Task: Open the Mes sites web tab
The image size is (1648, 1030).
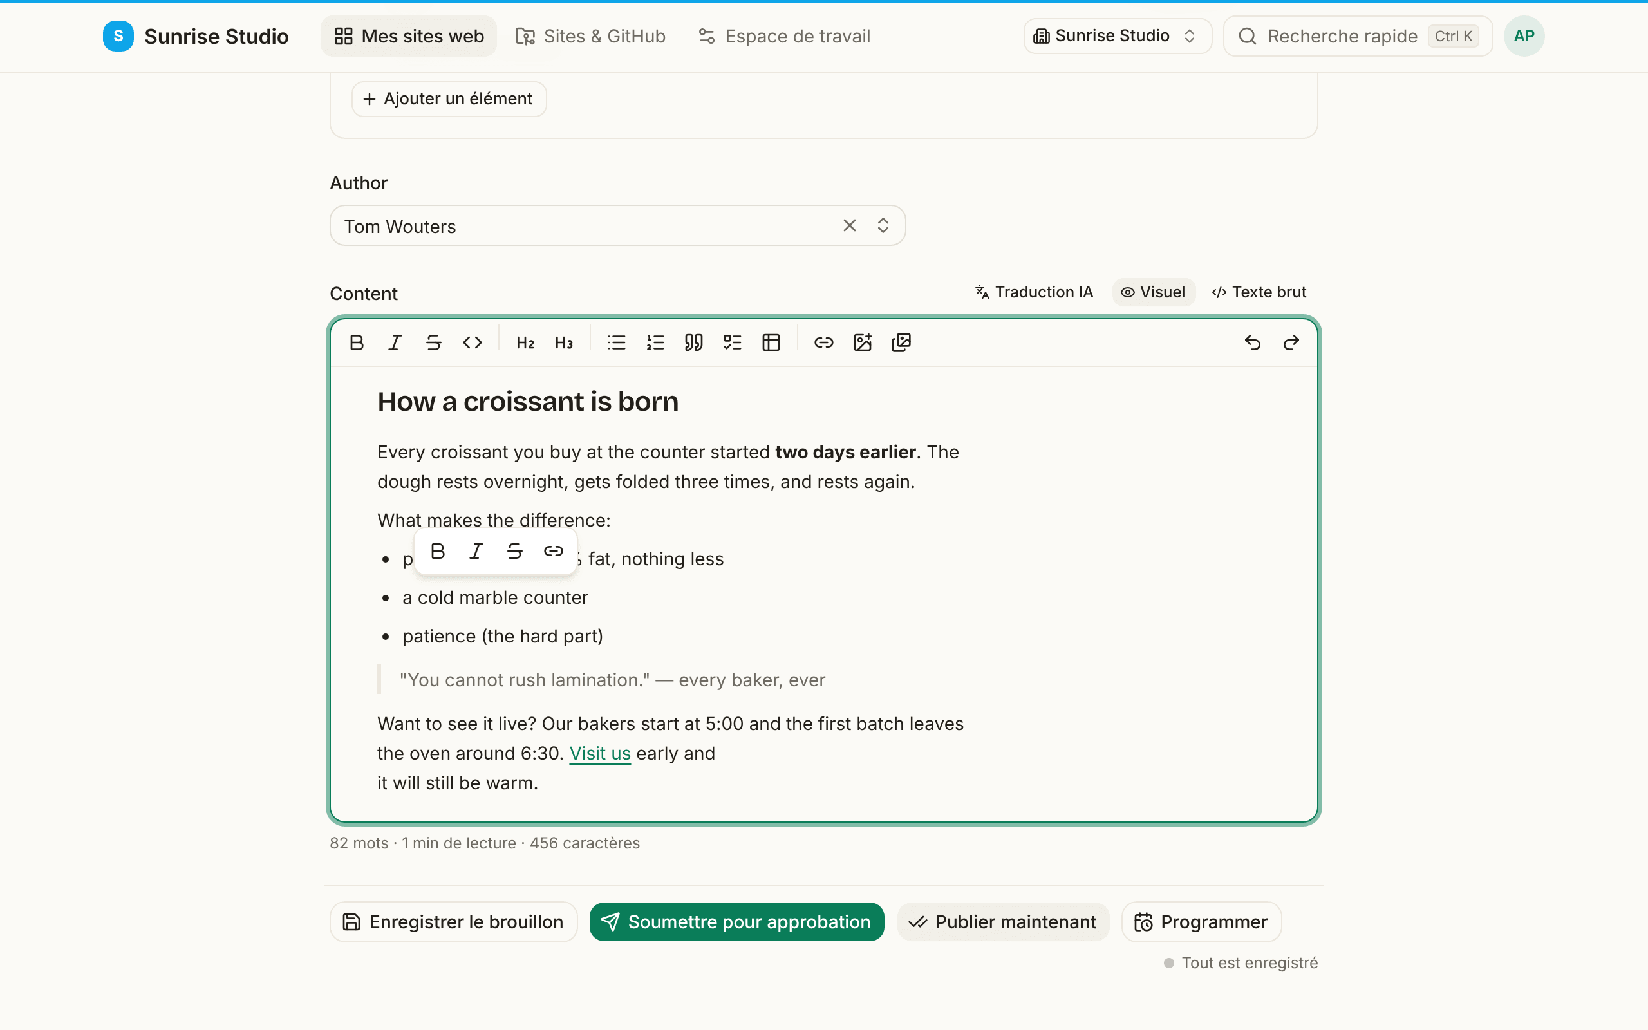Action: [409, 36]
